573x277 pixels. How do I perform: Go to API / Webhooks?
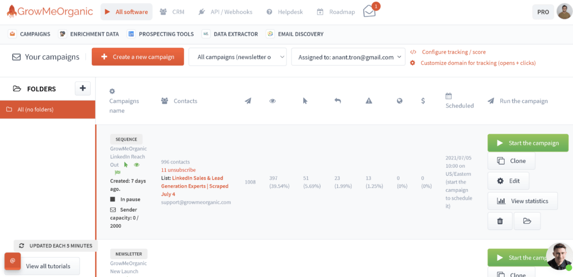tap(226, 12)
